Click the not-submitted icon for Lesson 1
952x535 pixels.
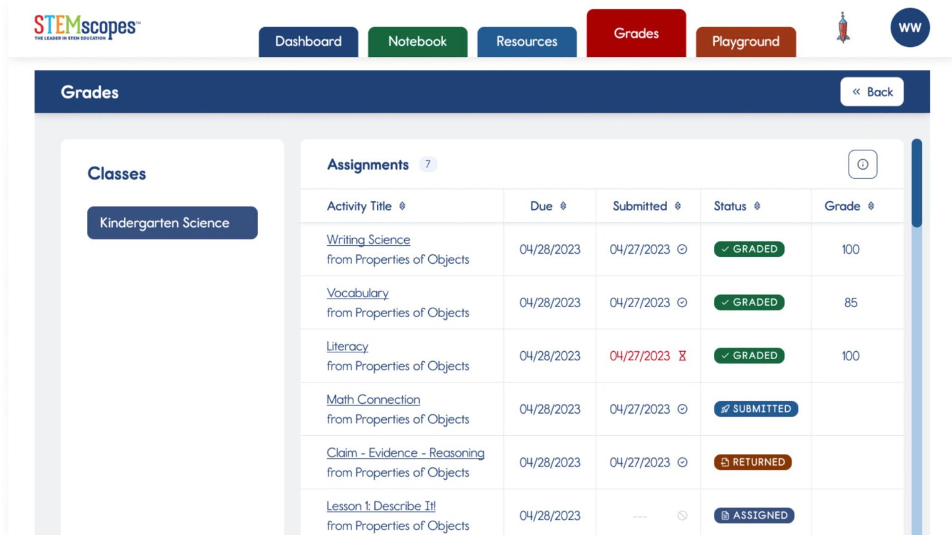click(x=682, y=516)
